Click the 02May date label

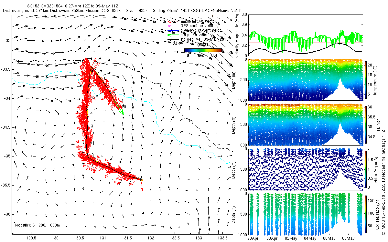291,238
